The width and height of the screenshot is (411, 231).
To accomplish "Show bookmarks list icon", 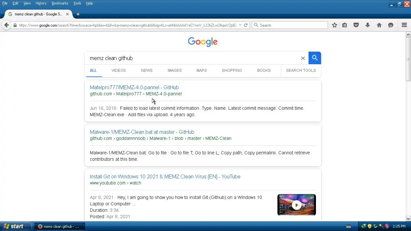I will pos(345,25).
